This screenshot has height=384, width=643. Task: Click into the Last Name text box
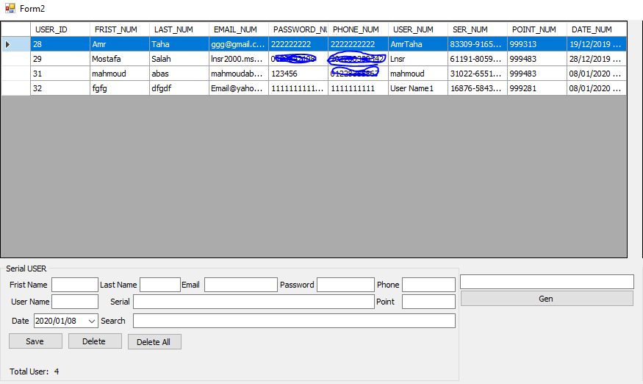coord(159,285)
